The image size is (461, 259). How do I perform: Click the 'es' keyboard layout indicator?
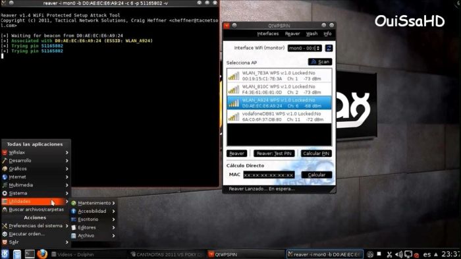click(x=427, y=254)
